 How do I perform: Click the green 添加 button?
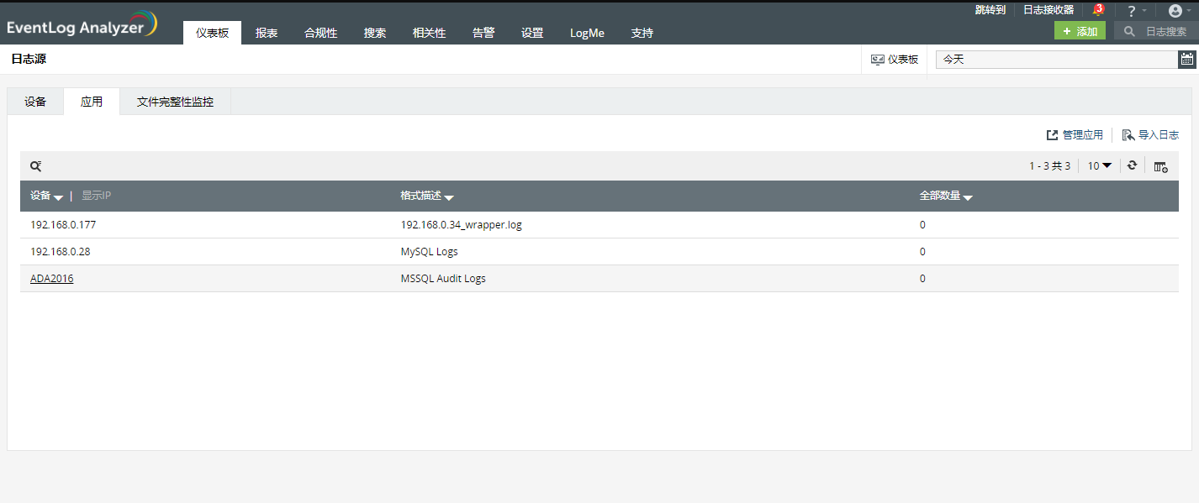[x=1080, y=31]
